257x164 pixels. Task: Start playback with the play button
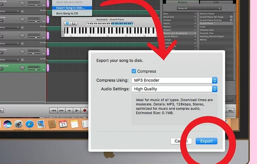(x=77, y=111)
